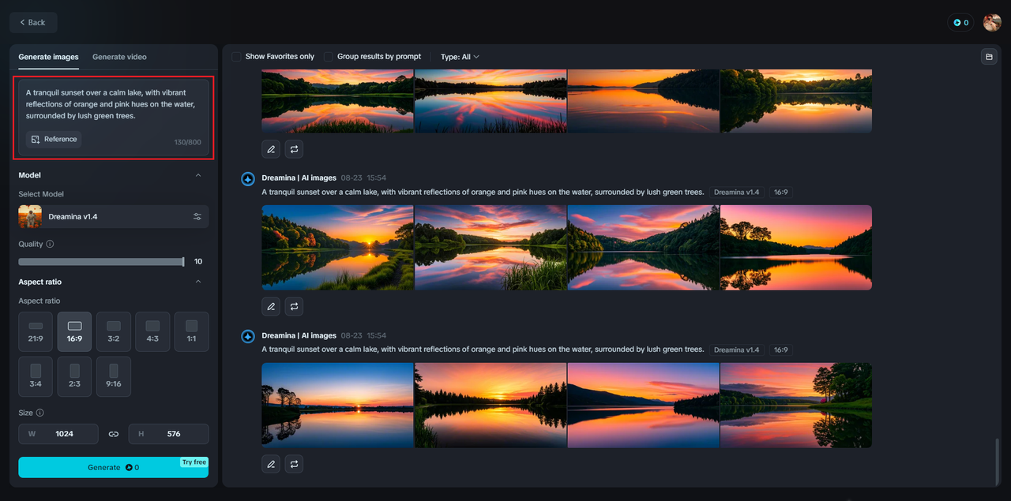Enable Group results by prompt checkbox
This screenshot has height=501, width=1011.
pos(329,57)
